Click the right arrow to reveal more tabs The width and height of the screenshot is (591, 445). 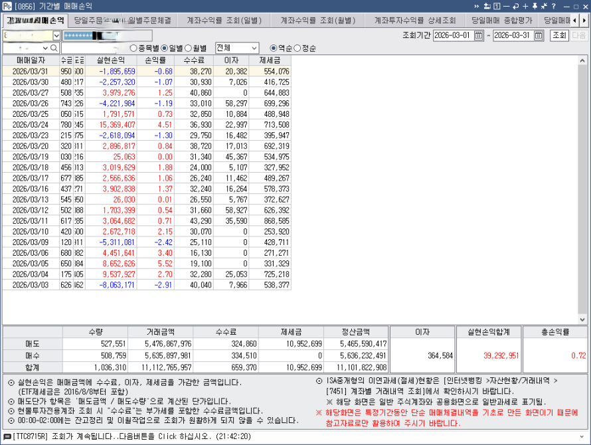(584, 20)
